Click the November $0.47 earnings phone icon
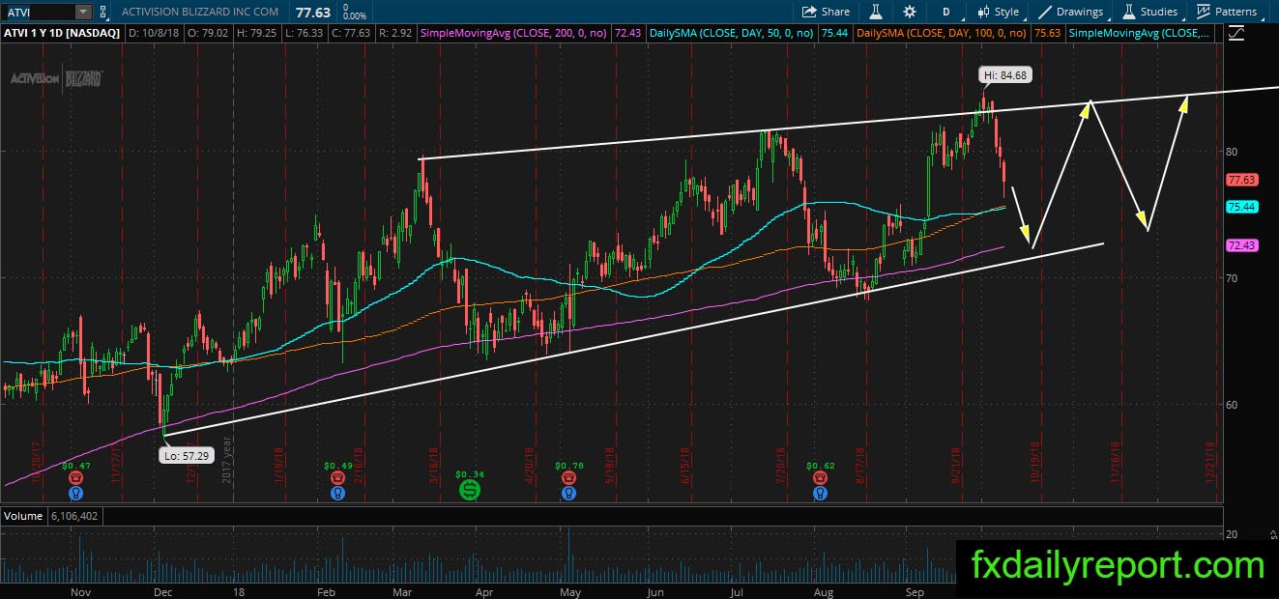The width and height of the screenshot is (1279, 599). (x=74, y=477)
